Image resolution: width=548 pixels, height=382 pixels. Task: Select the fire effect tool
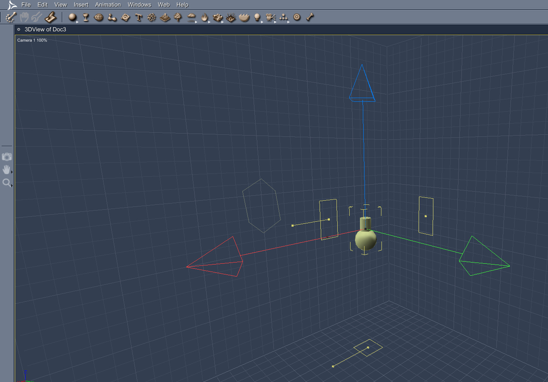tap(205, 17)
